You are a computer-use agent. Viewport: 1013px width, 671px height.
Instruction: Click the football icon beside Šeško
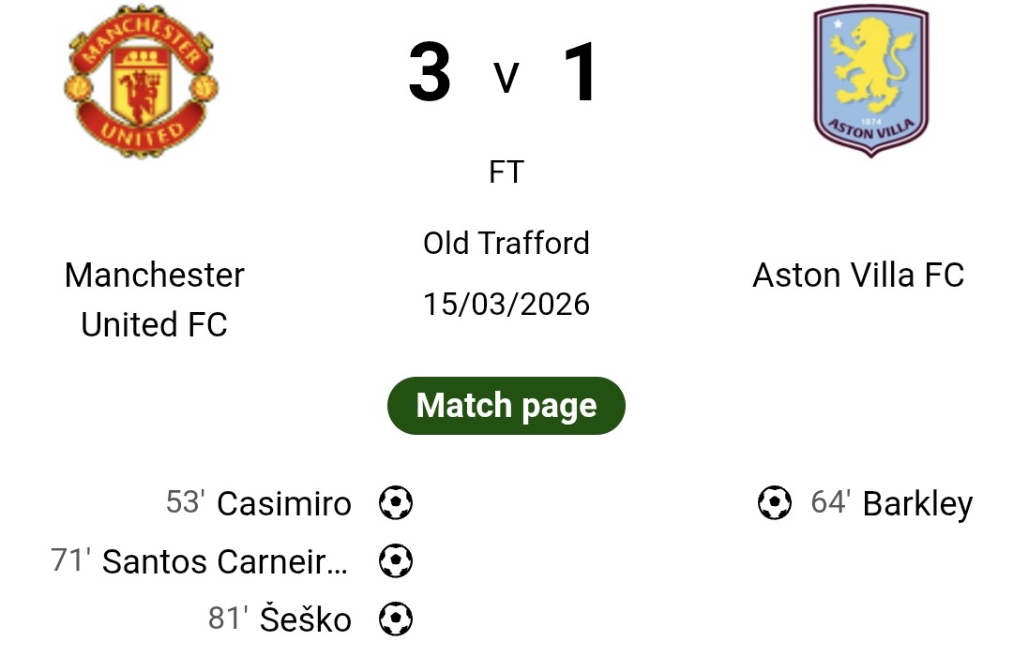(396, 619)
